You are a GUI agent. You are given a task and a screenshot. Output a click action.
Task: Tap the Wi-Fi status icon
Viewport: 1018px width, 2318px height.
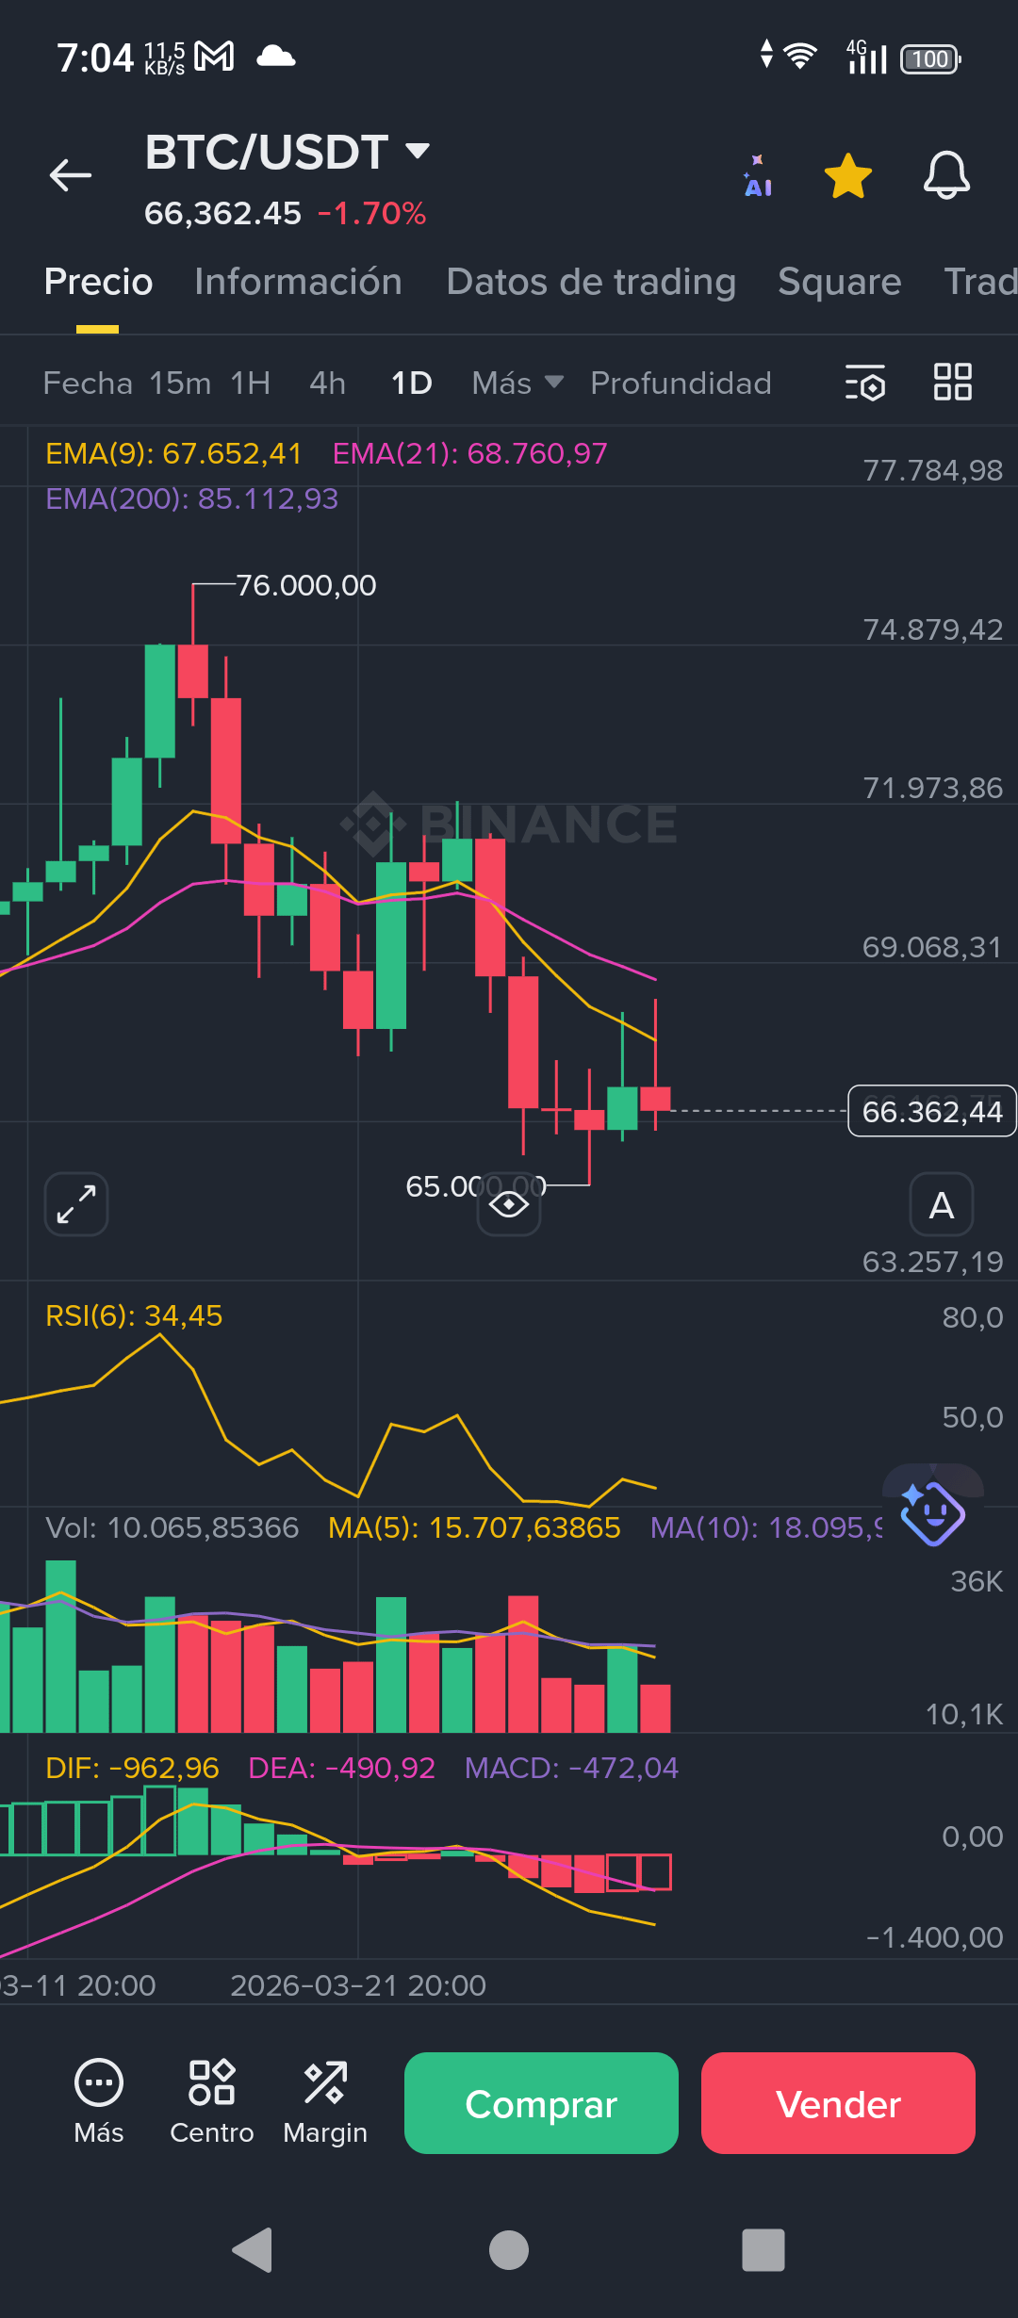pos(800,57)
